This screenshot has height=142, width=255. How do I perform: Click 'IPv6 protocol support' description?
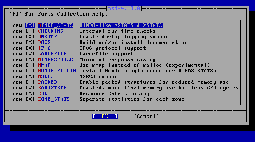tap(113, 48)
